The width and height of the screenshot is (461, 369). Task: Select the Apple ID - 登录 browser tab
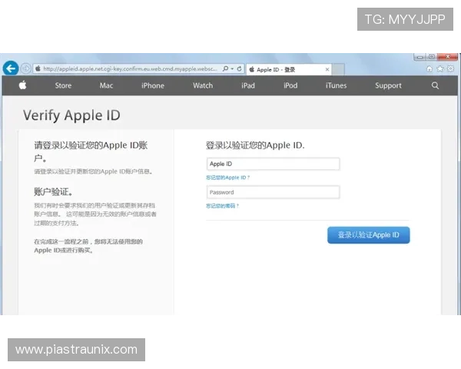(289, 70)
